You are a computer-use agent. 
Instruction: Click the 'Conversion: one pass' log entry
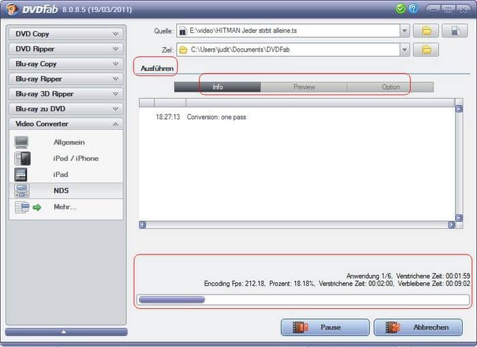click(x=216, y=117)
